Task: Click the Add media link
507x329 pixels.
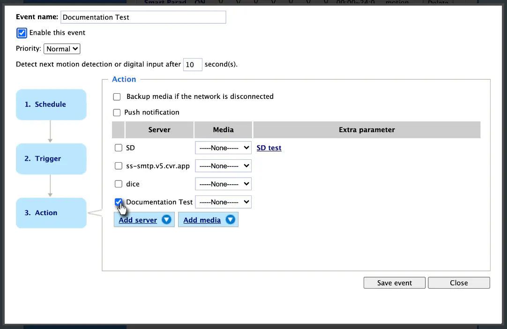Action: [202, 220]
